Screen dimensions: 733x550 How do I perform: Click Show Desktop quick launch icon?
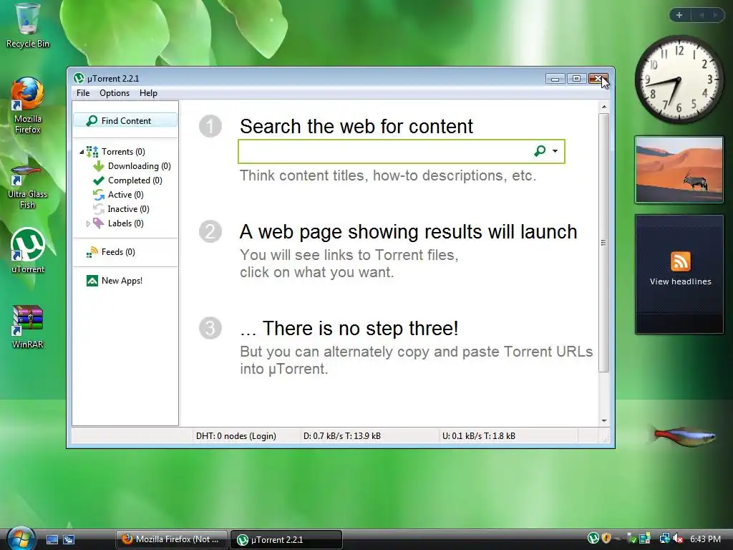pyautogui.click(x=52, y=540)
